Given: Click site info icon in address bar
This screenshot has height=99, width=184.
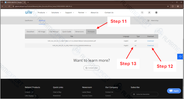Looking at the screenshot, I should tap(13, 6).
